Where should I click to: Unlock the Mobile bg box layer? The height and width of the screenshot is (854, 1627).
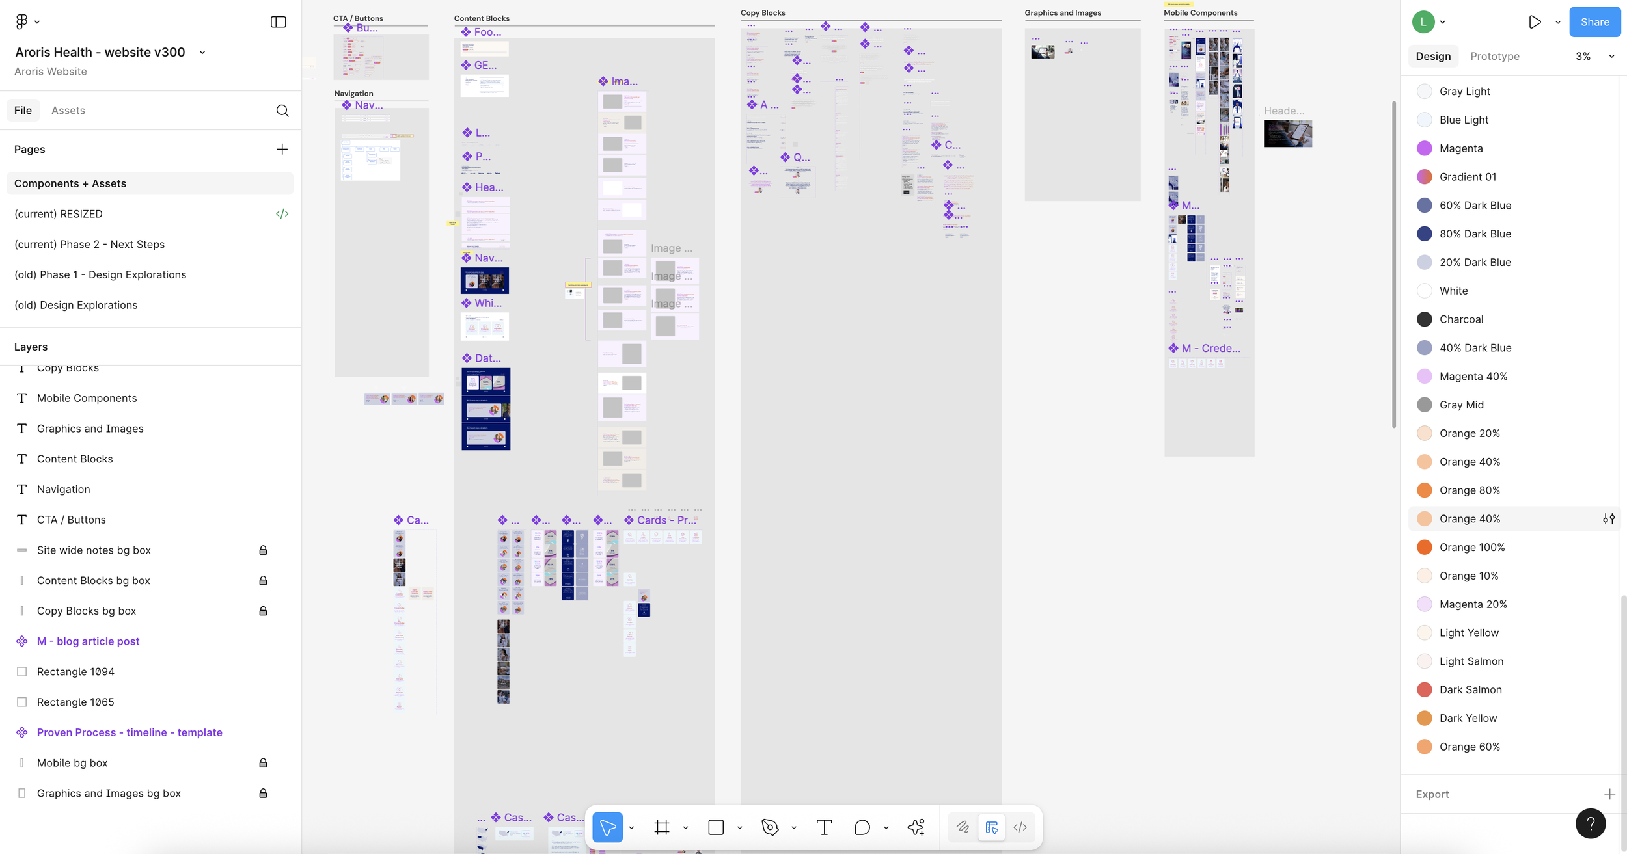(x=263, y=763)
